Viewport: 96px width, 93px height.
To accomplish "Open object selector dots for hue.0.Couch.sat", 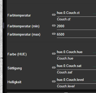I will point(94,66).
